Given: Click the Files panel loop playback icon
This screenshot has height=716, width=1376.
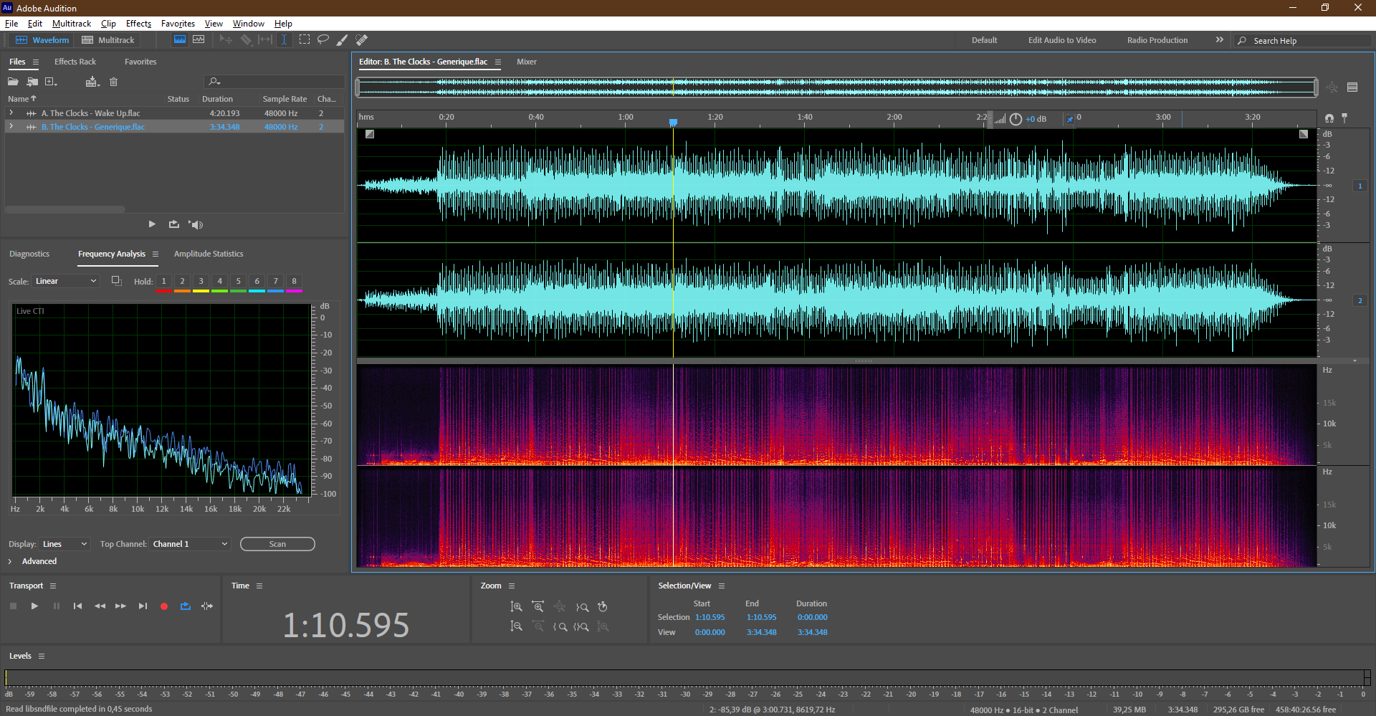Looking at the screenshot, I should pyautogui.click(x=173, y=224).
